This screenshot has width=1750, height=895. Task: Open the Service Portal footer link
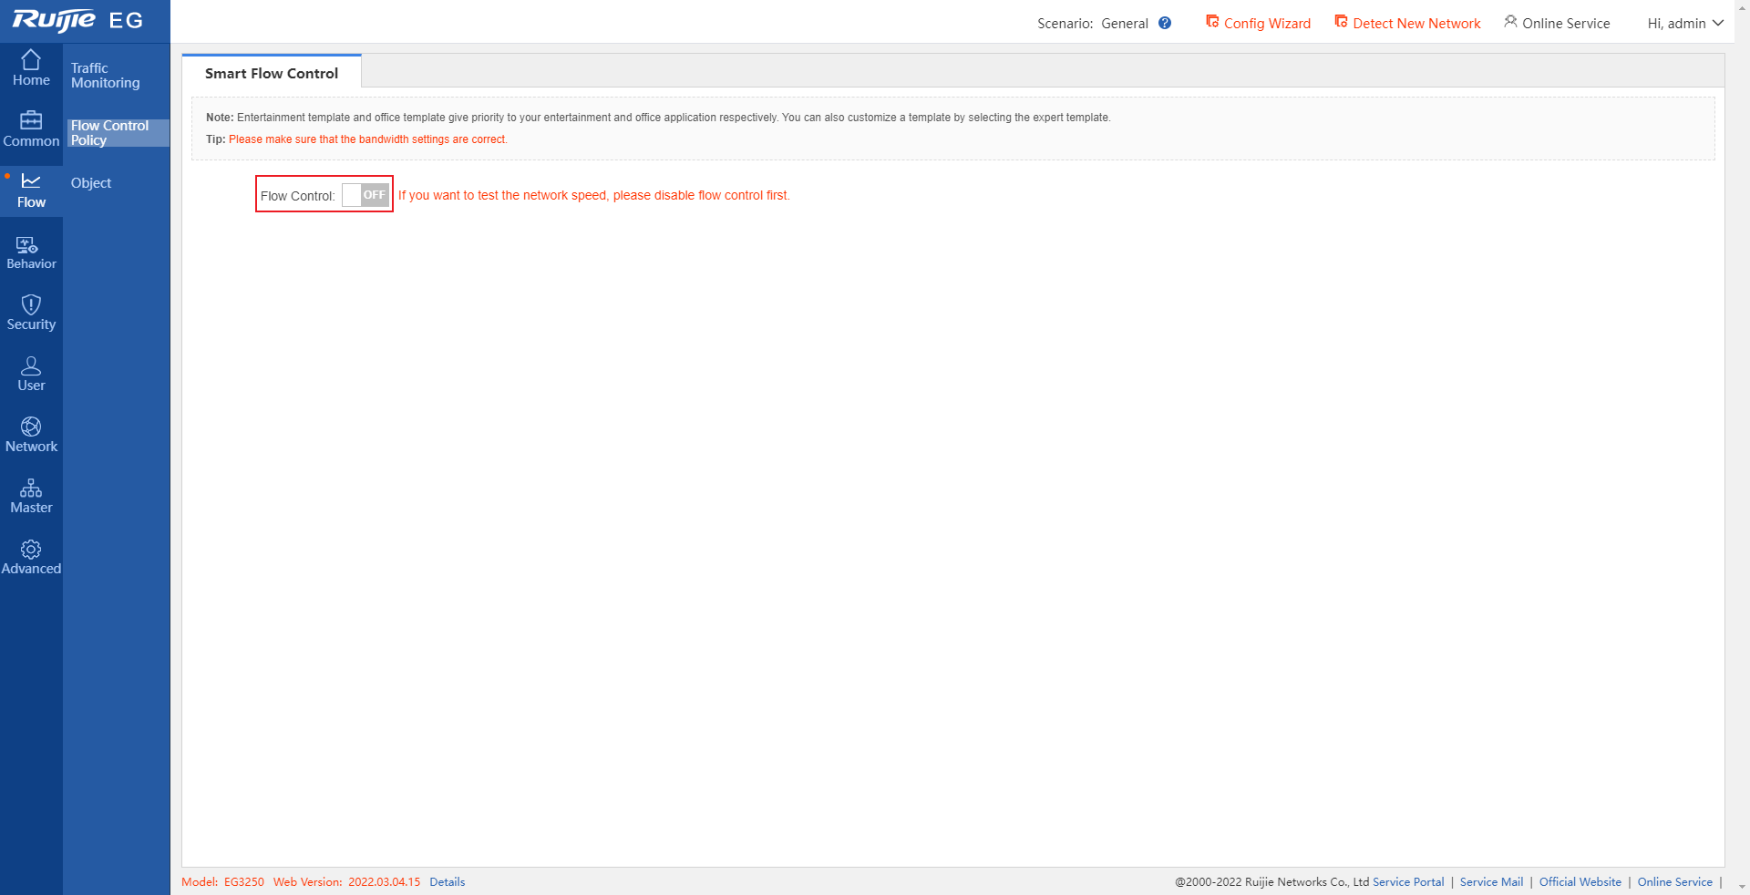tap(1408, 882)
